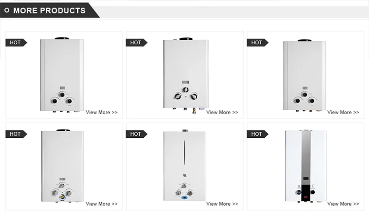
Task: Open View More link, bottom-right product
Action: 343,204
